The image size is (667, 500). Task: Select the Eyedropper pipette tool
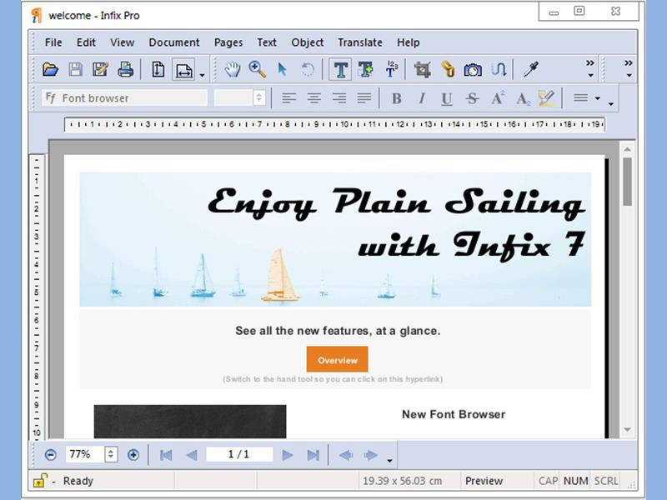click(x=530, y=69)
